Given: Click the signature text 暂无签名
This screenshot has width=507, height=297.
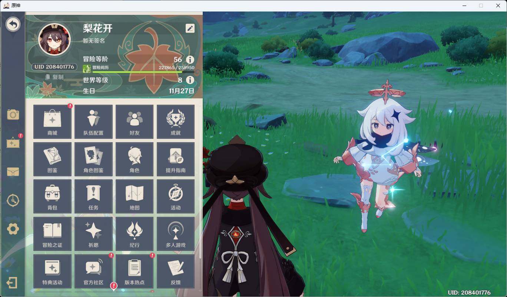Looking at the screenshot, I should (x=94, y=41).
